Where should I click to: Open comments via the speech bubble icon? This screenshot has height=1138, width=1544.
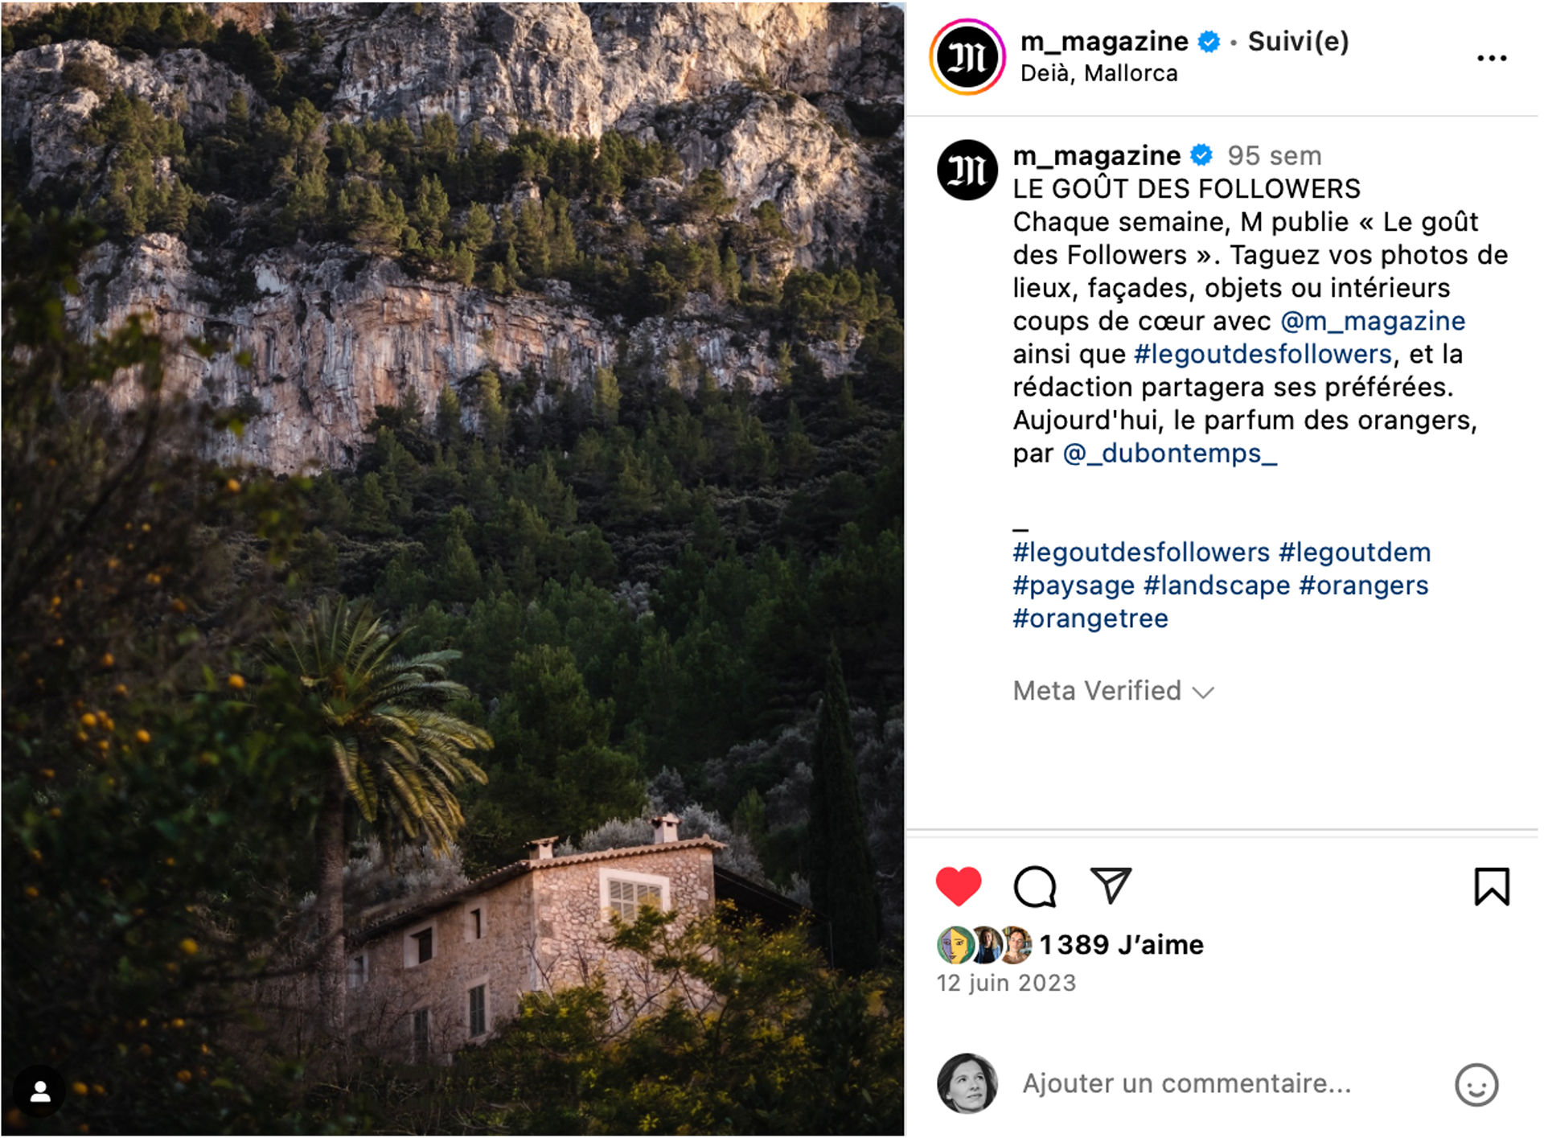pyautogui.click(x=1034, y=886)
